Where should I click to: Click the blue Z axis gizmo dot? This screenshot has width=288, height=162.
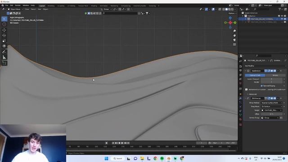point(230,18)
